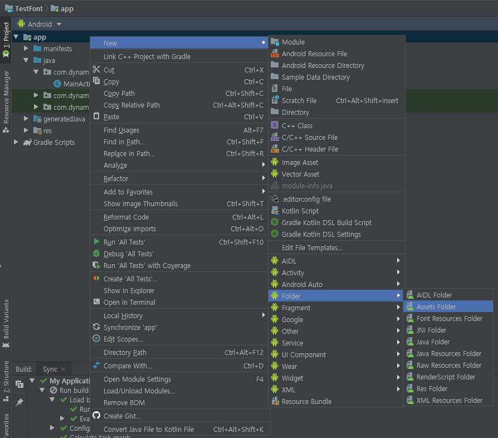The image size is (498, 438).
Task: Click the Run with Coverage shield icon
Action: point(96,265)
